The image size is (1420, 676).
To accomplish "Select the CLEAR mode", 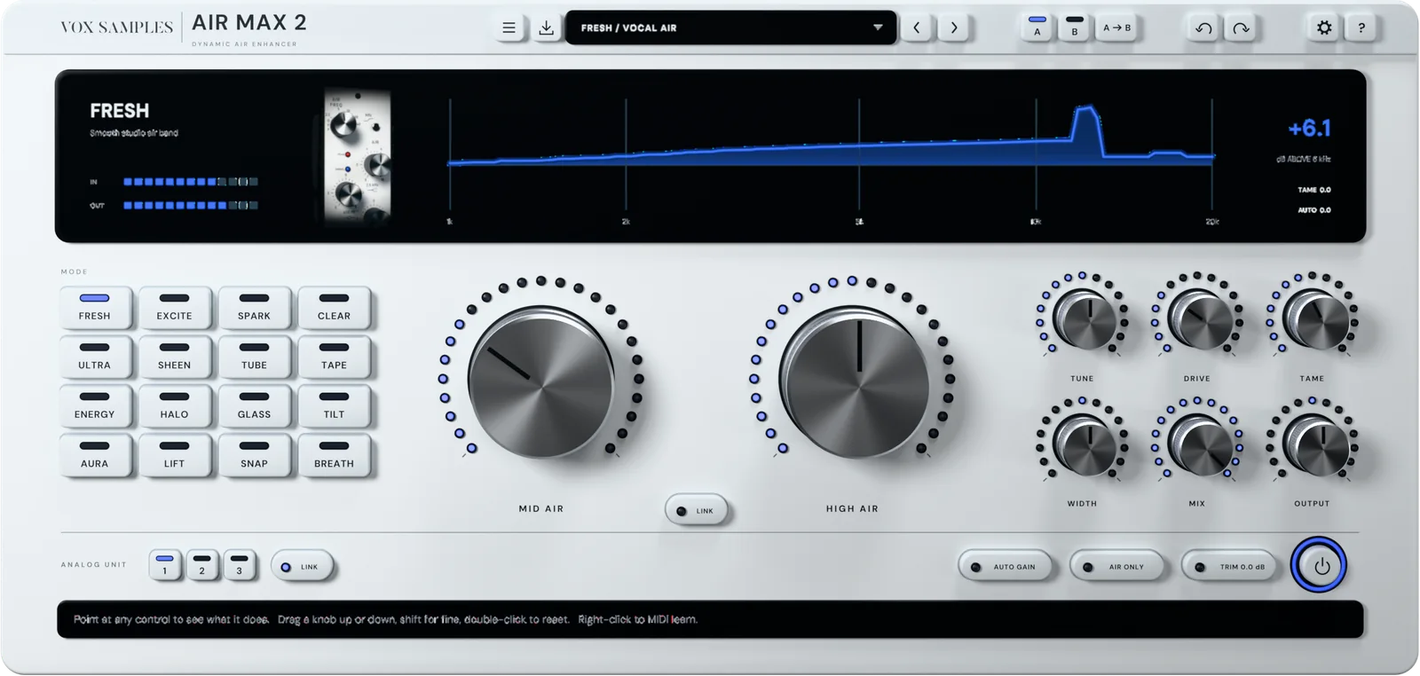I will tap(335, 307).
